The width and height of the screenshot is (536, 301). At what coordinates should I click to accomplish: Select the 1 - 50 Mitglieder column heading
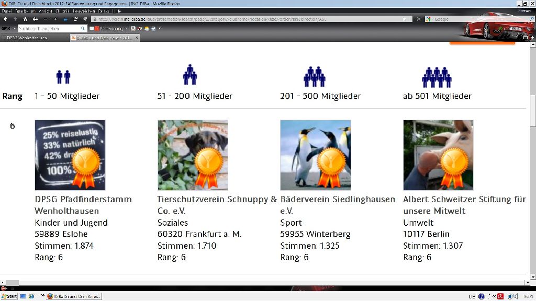67,96
